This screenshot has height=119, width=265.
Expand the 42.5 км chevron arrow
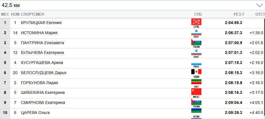point(259,5)
